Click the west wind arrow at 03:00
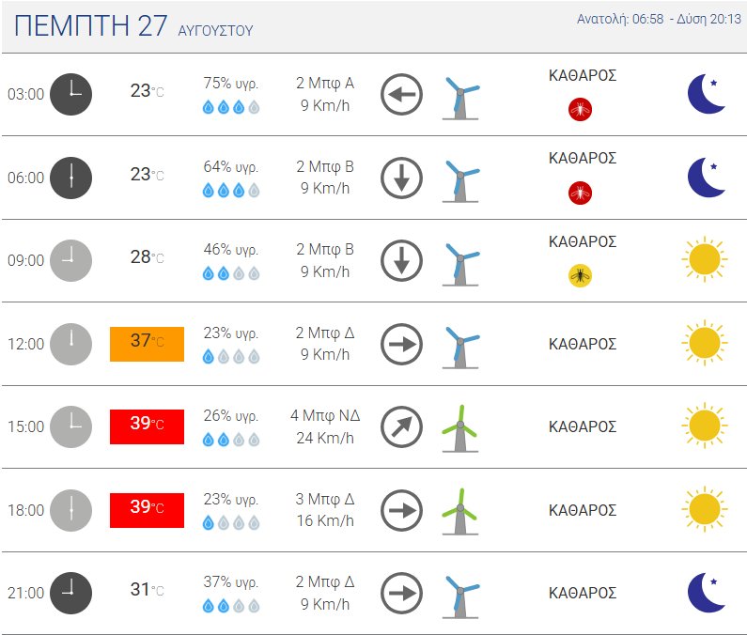747x635 pixels. [x=401, y=94]
